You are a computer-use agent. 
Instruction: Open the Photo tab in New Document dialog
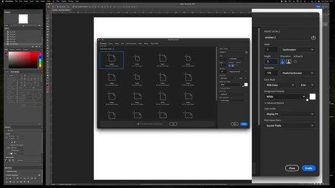click(x=117, y=44)
